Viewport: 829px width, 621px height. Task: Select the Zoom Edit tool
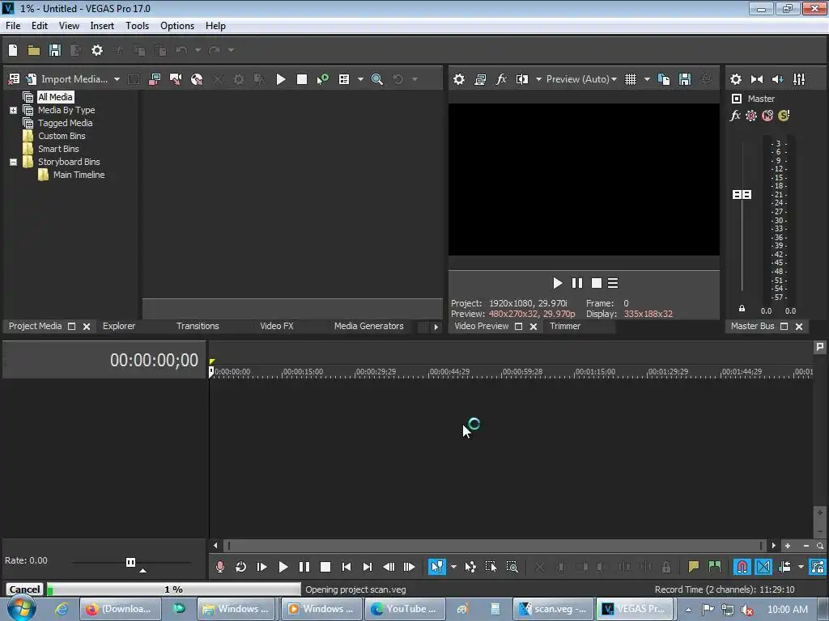512,567
